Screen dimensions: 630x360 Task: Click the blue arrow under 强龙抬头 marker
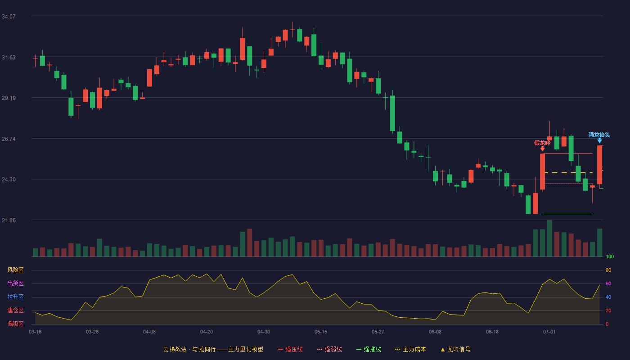(x=599, y=140)
